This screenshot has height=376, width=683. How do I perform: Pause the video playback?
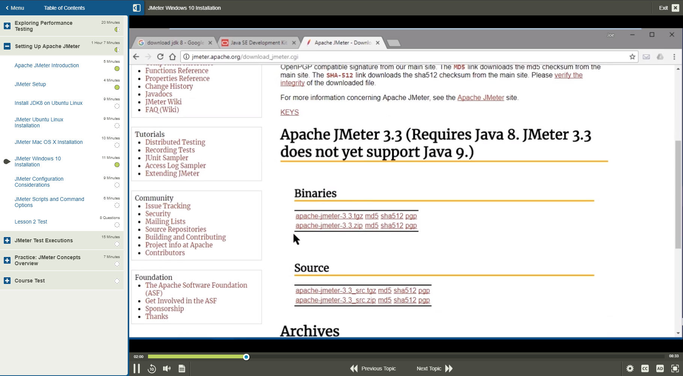[x=137, y=368]
